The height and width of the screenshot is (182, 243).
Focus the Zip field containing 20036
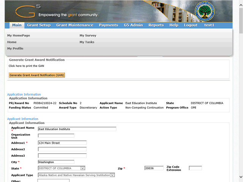(x=154, y=168)
